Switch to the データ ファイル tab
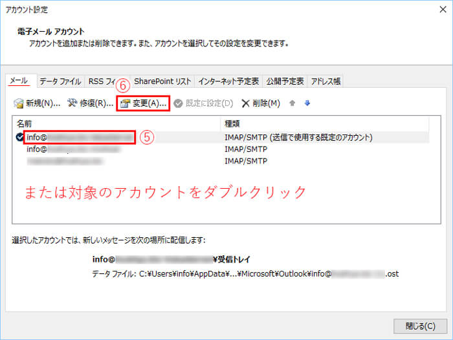Screen dimensions: 453x340 tap(60, 81)
